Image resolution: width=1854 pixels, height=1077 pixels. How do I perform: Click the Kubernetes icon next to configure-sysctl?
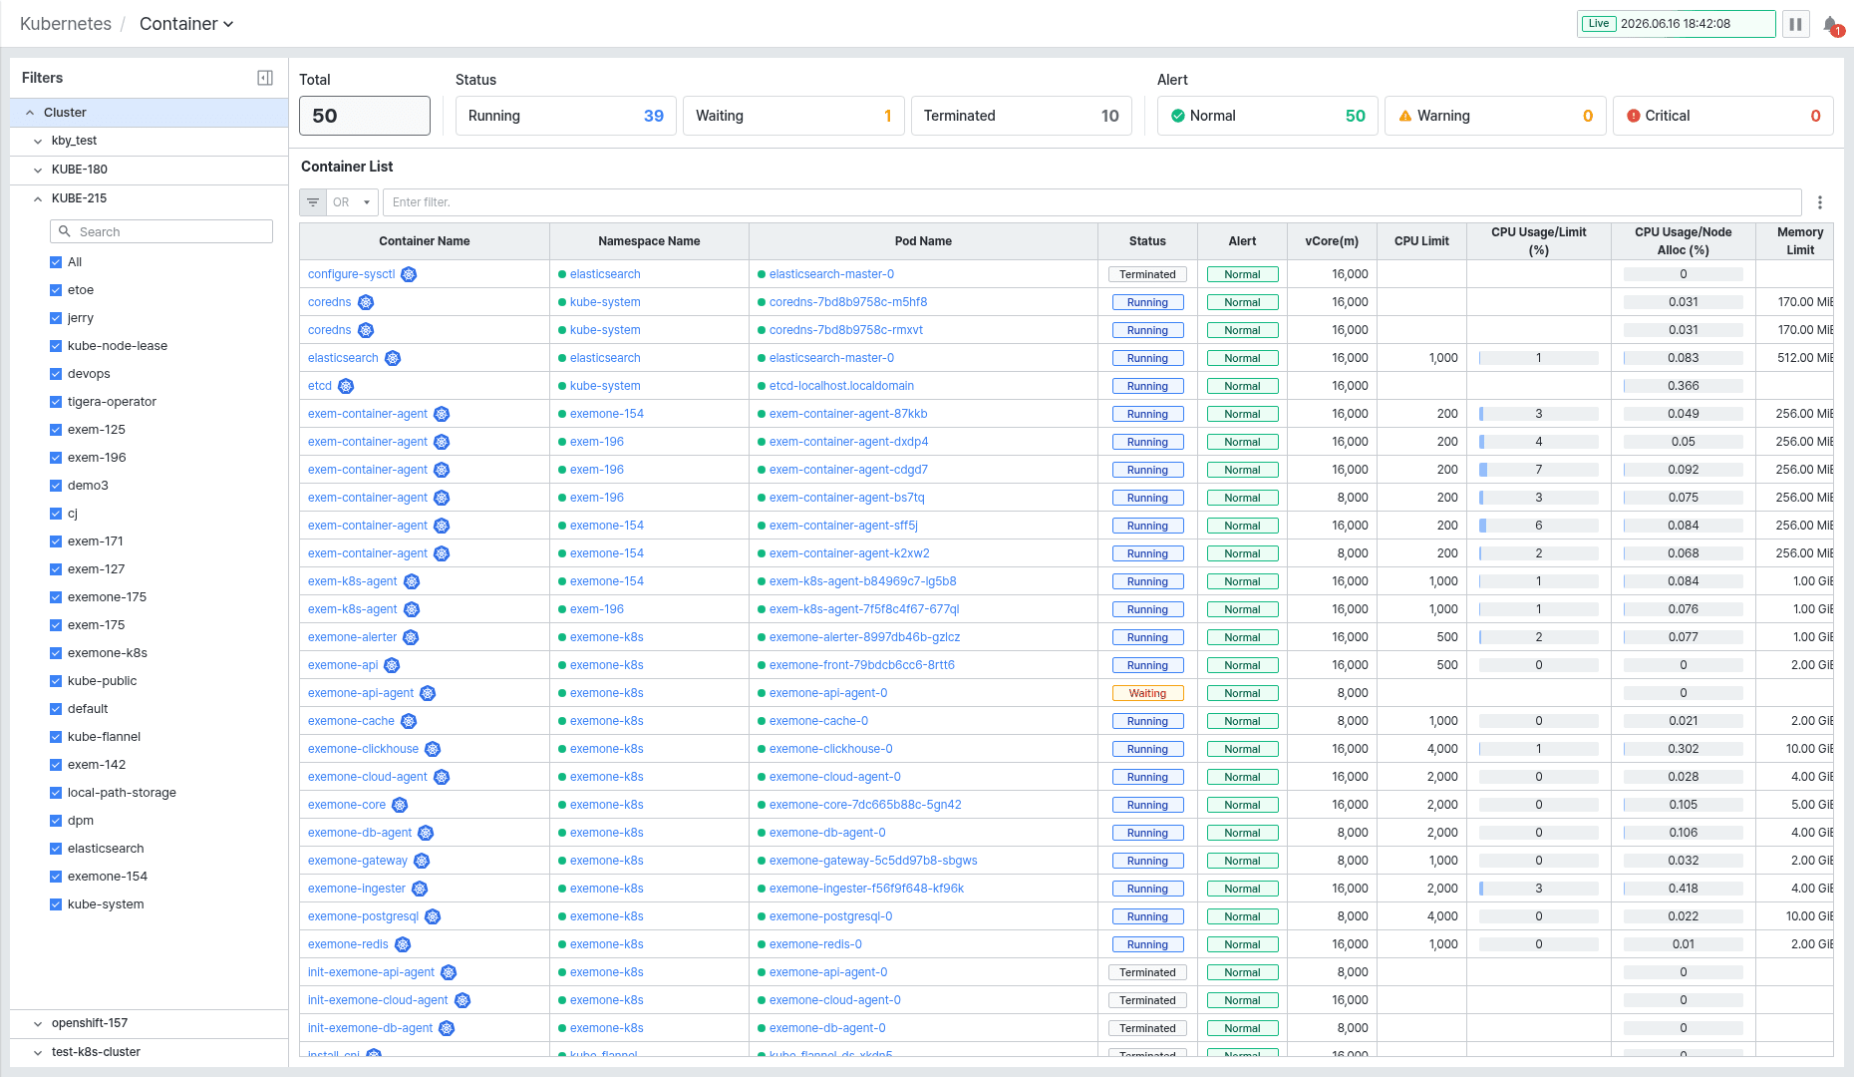pos(409,274)
